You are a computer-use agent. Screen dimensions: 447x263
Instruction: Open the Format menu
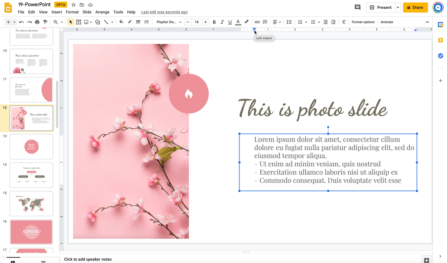[72, 12]
